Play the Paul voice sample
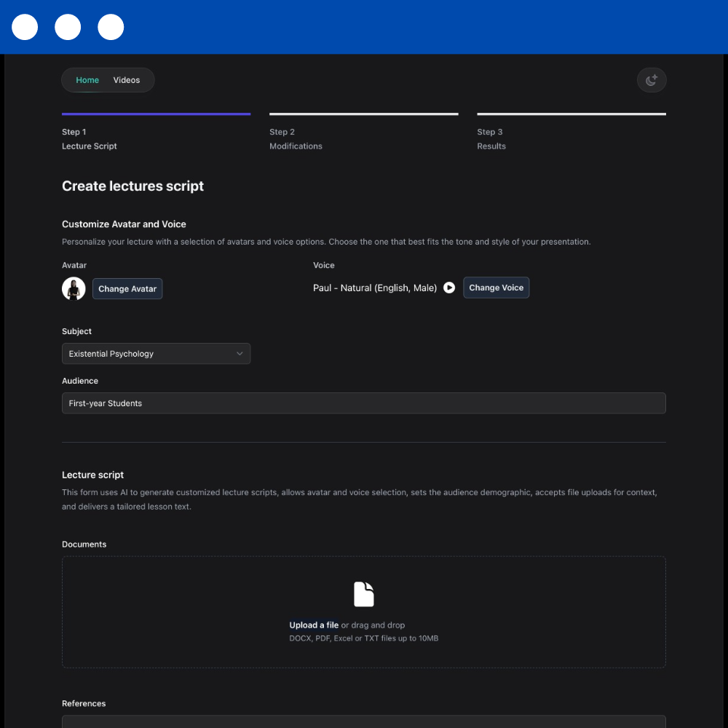728x728 pixels. click(449, 288)
